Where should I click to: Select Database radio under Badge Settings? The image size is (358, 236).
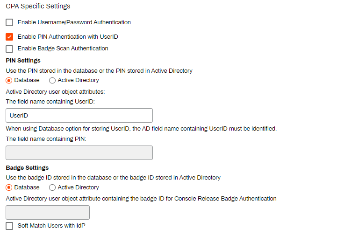tap(9, 187)
